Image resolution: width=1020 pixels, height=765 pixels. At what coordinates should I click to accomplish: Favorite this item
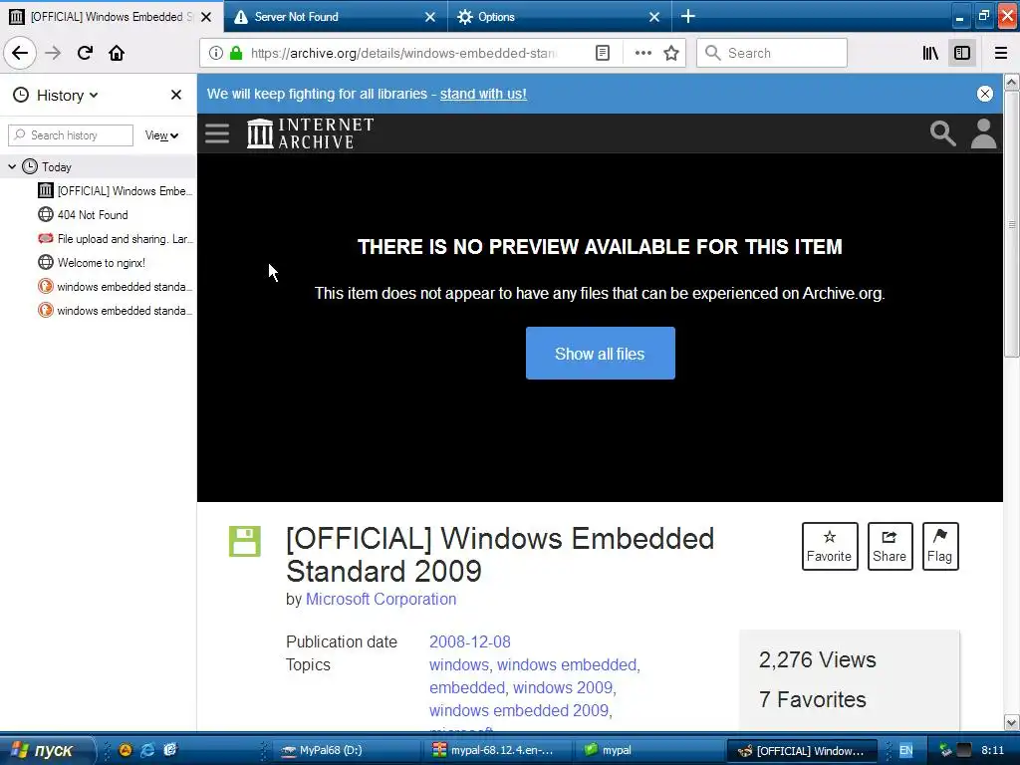830,547
